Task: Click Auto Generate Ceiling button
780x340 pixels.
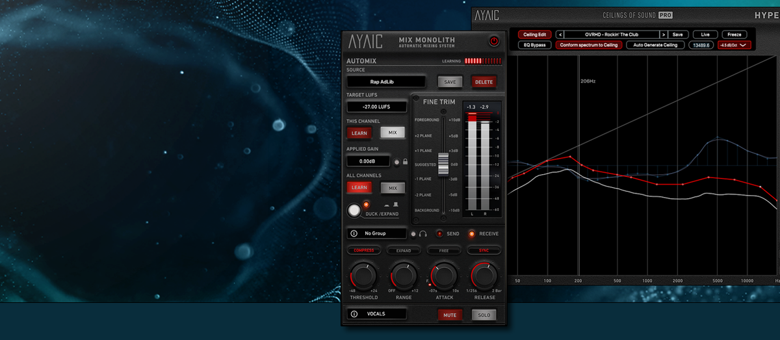Action: point(655,45)
